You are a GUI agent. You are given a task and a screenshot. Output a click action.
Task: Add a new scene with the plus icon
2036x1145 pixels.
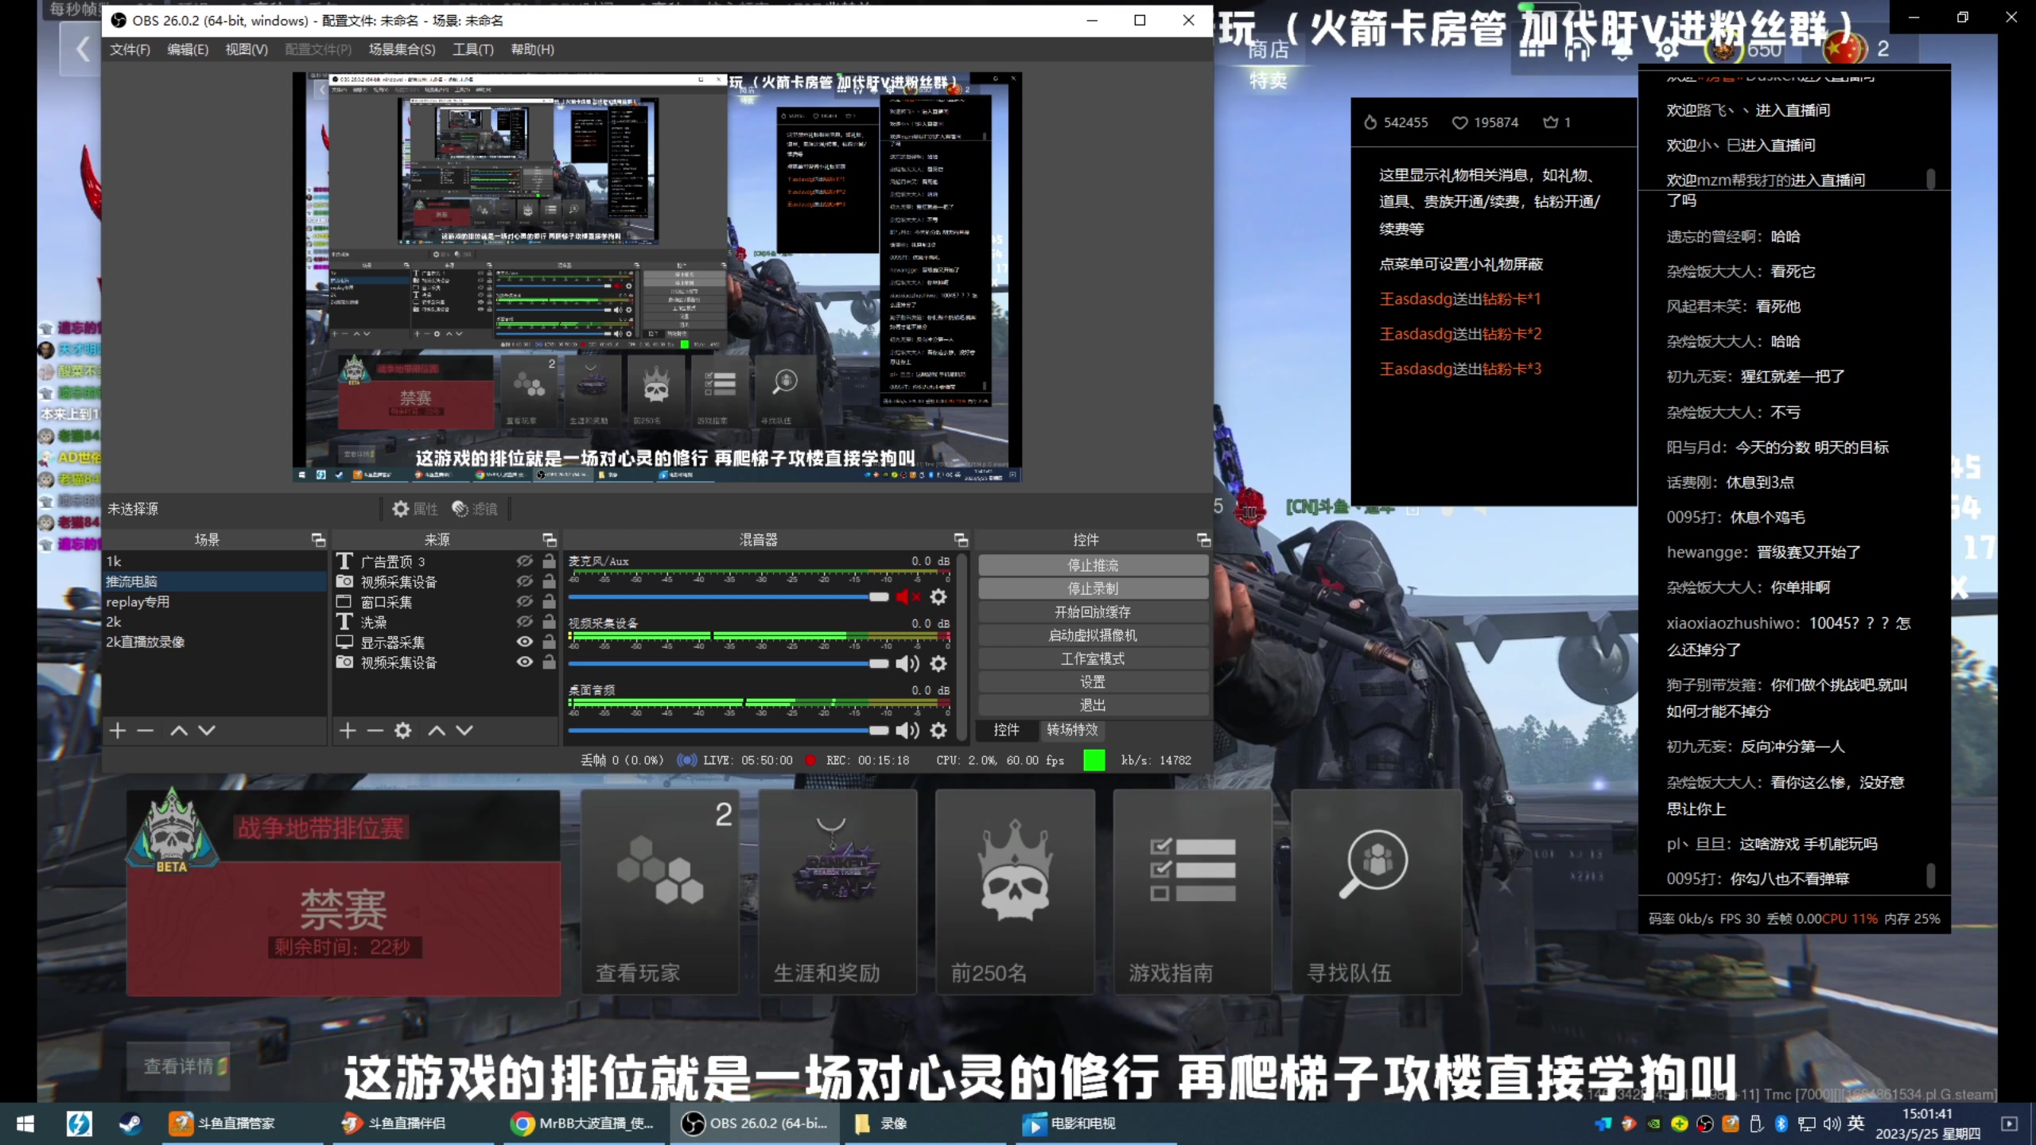[118, 731]
